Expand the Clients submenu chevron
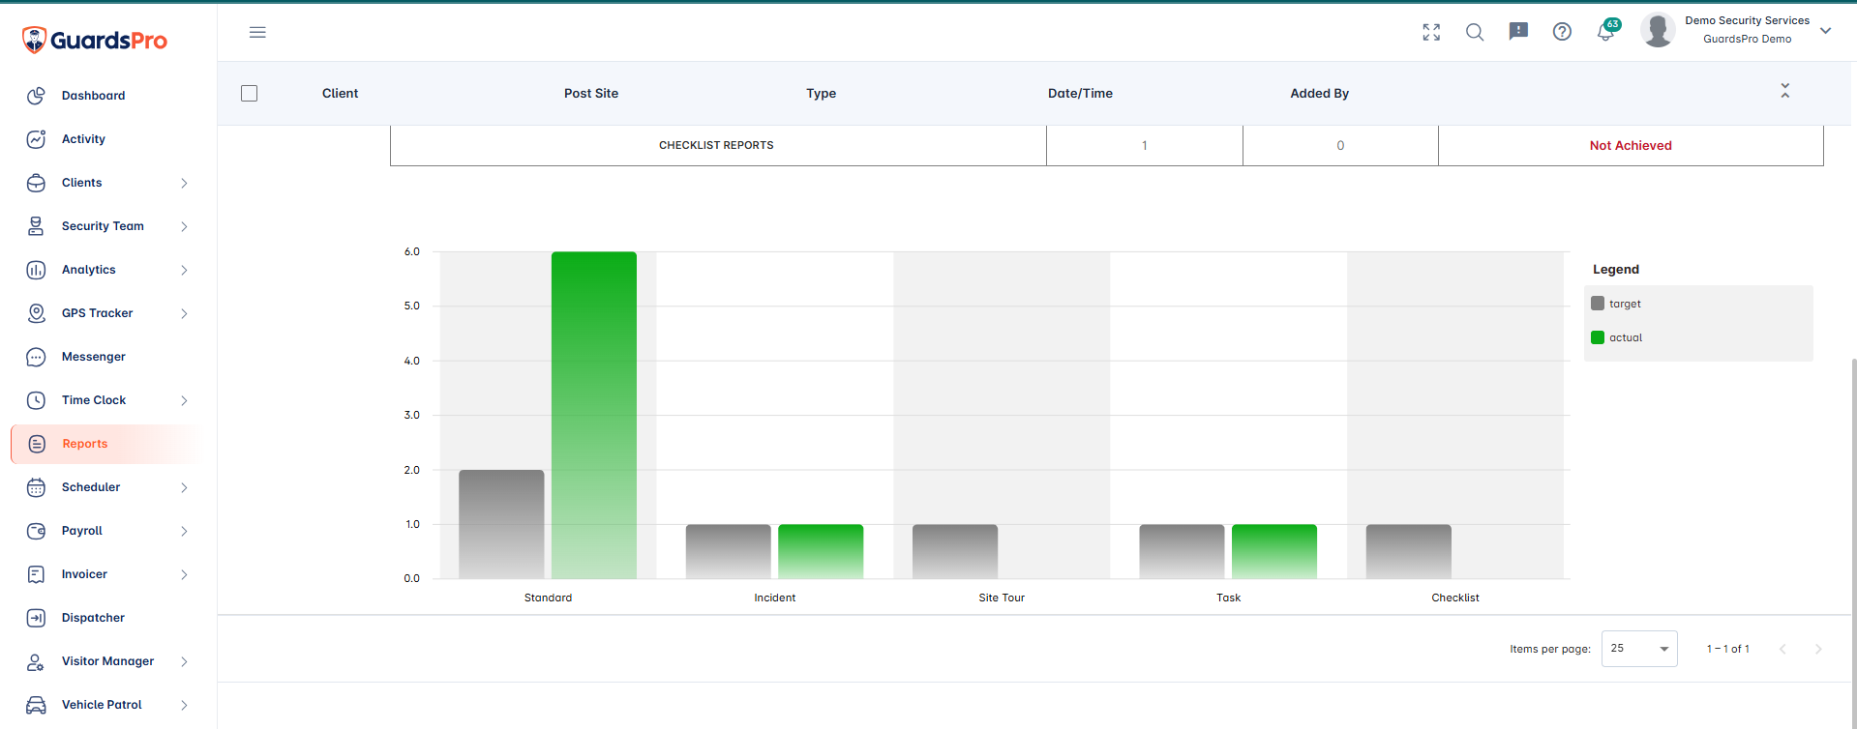This screenshot has width=1857, height=729. click(184, 183)
